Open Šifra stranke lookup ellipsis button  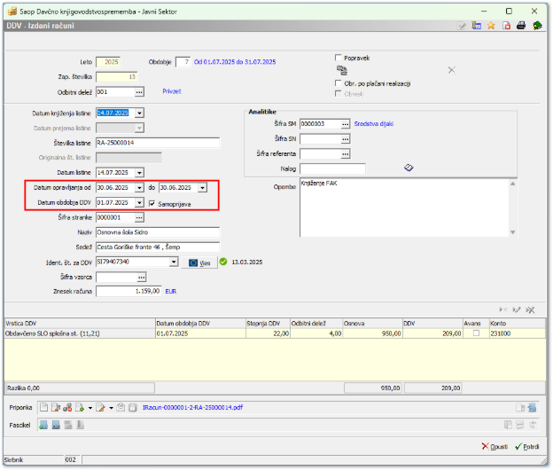click(139, 217)
